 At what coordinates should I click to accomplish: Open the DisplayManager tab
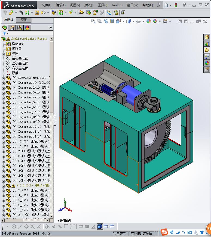pos(27,28)
